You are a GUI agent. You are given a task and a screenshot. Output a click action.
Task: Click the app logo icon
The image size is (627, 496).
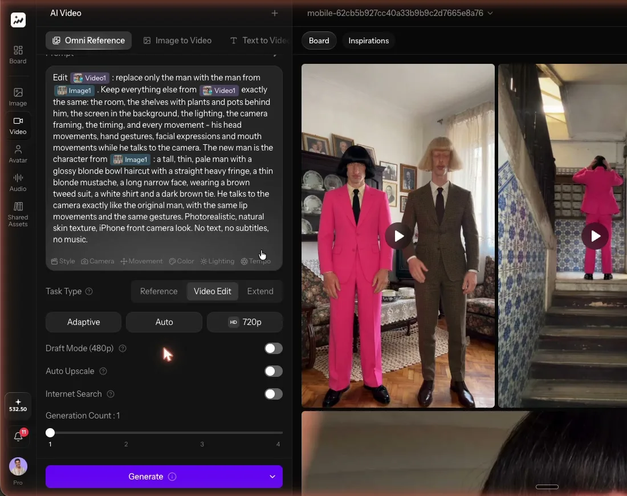coord(18,20)
